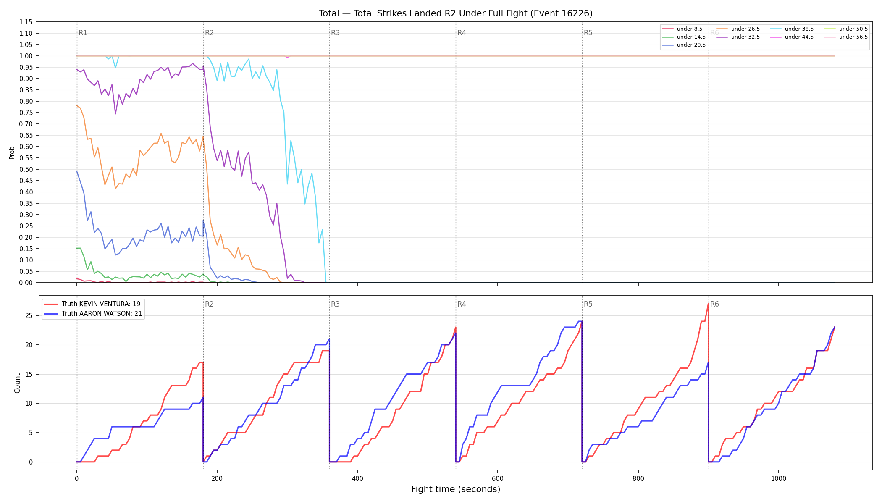Click the 200 tick on the time axis

click(x=217, y=478)
